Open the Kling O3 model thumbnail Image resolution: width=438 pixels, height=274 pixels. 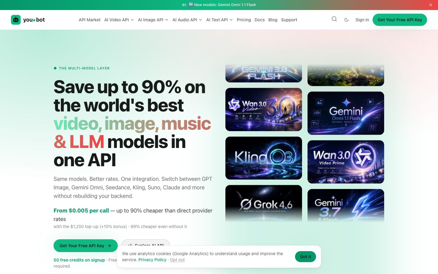(x=264, y=158)
